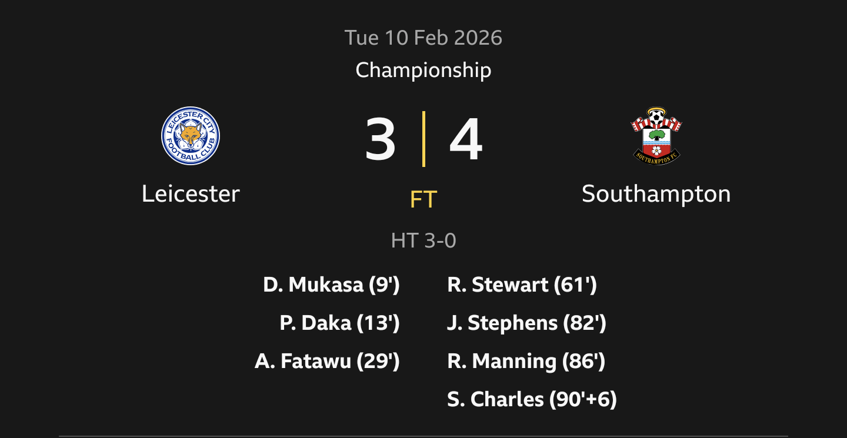Select goalscorer R. Manning (86')
The width and height of the screenshot is (847, 438).
tap(526, 361)
